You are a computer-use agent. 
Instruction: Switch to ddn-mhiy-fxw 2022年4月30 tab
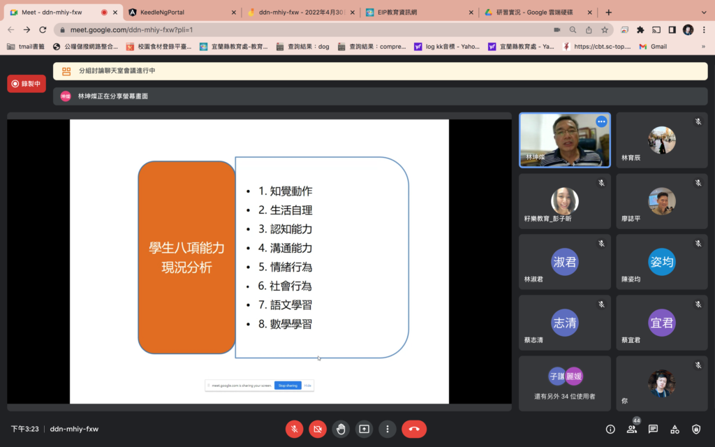(x=301, y=13)
